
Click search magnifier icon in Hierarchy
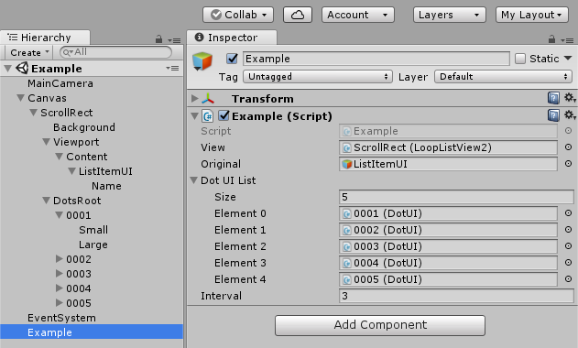[68, 52]
